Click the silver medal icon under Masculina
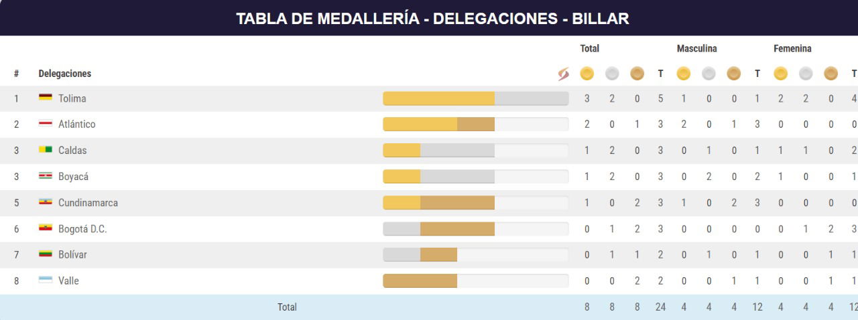 (709, 74)
